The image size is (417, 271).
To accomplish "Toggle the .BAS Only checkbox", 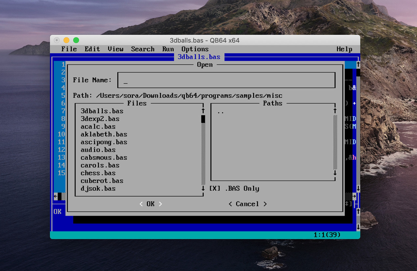I will 215,189.
